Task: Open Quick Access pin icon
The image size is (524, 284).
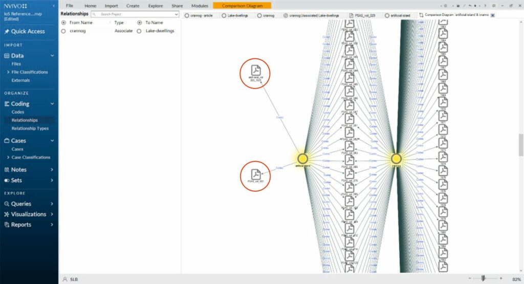Action: 6,31
